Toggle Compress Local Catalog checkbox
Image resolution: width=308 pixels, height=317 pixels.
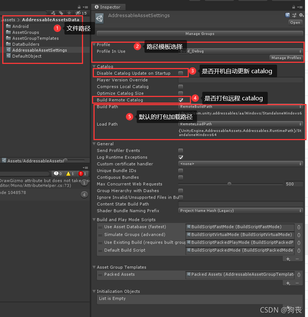click(181, 87)
